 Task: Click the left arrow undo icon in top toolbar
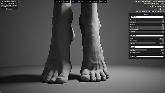point(101,2)
